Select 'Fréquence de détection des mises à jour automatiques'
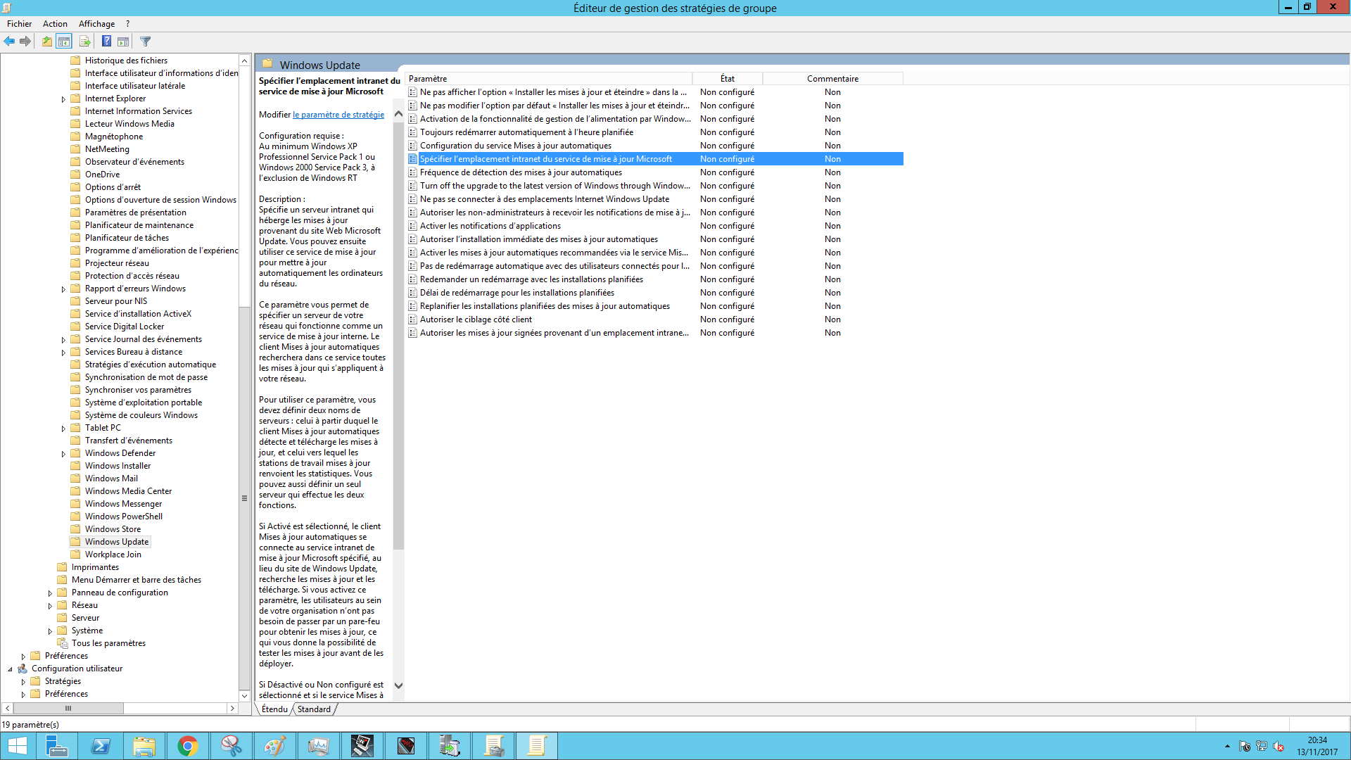 coord(521,172)
